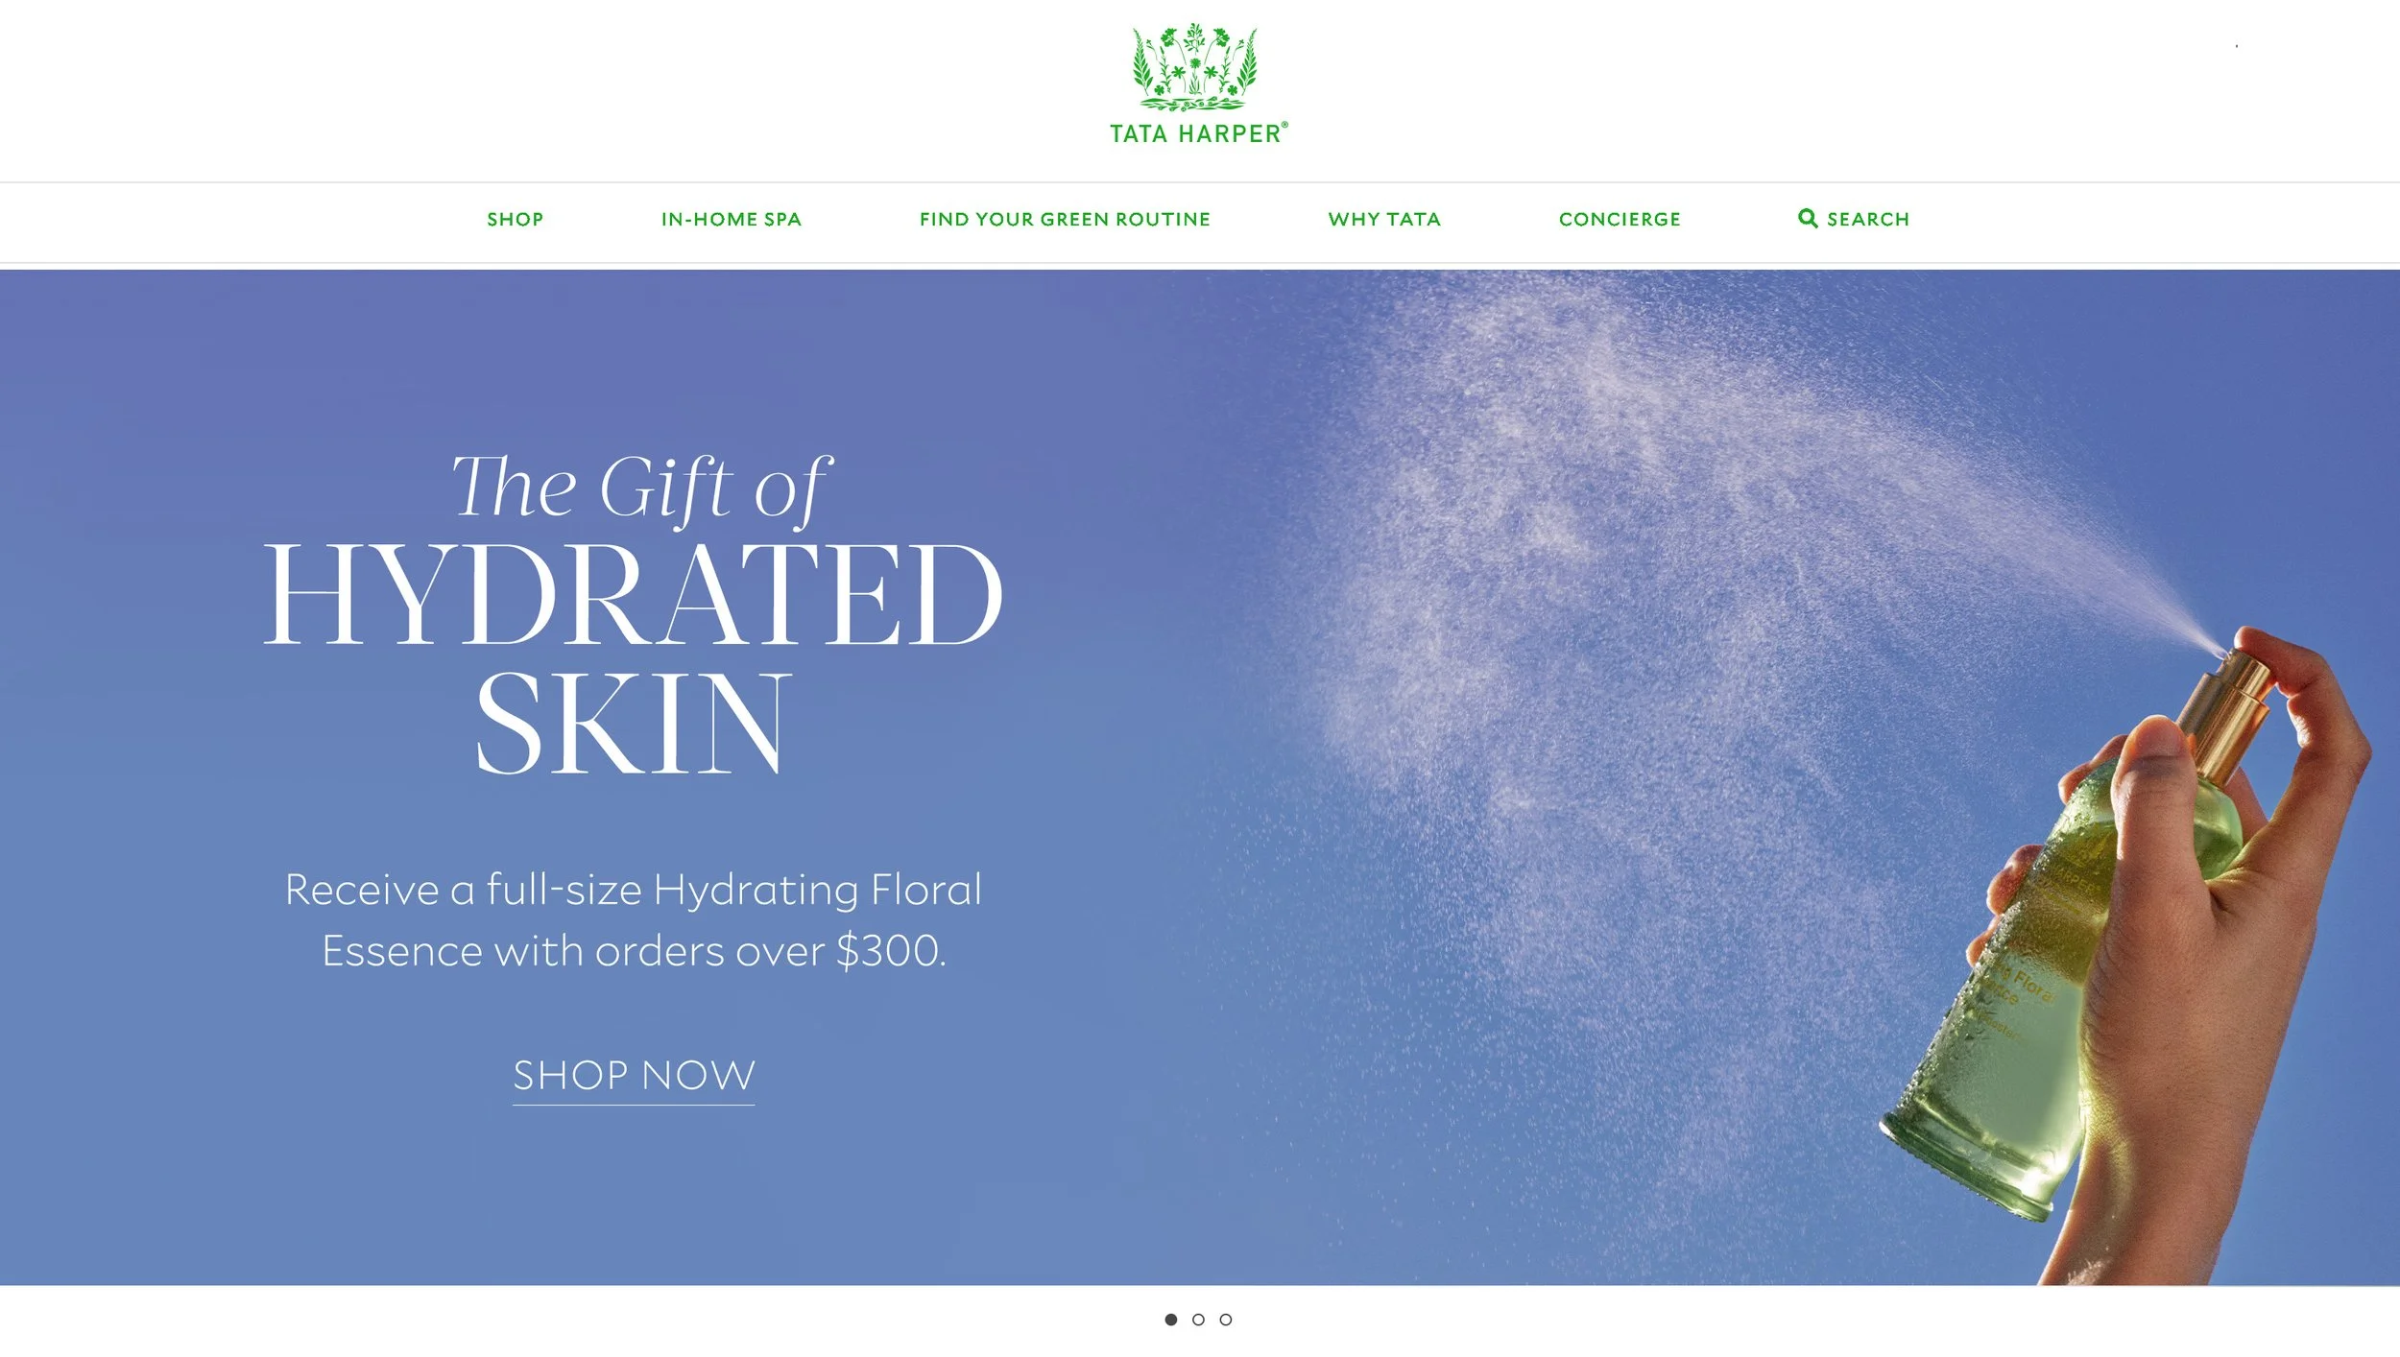2400x1357 pixels.
Task: Click the Gift of script heading
Action: [x=641, y=488]
